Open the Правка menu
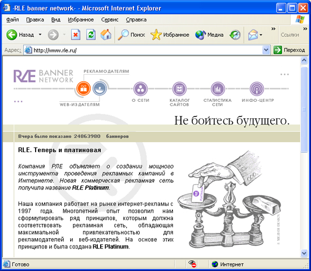 35,20
